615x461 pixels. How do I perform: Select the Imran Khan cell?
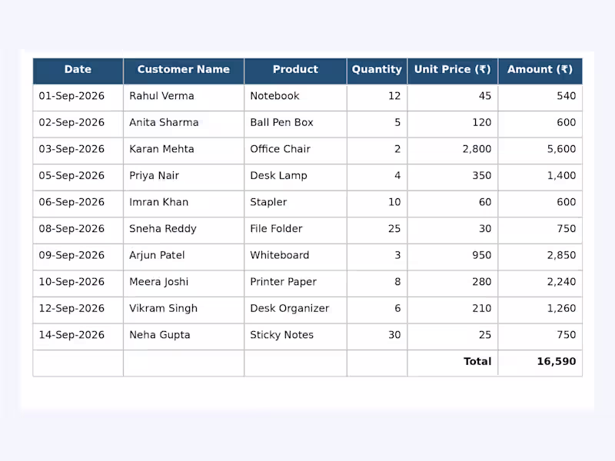[184, 204]
